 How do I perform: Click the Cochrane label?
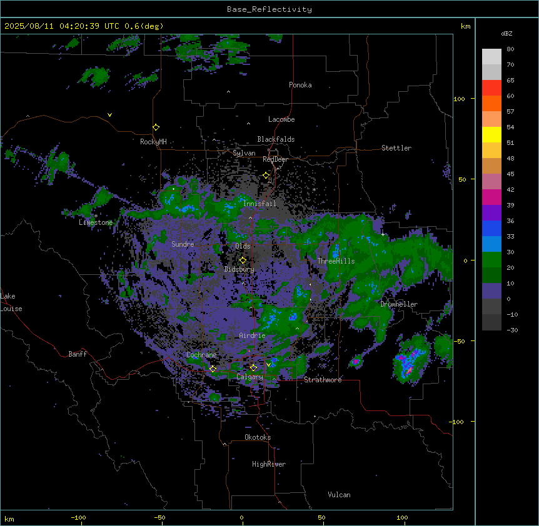201,355
